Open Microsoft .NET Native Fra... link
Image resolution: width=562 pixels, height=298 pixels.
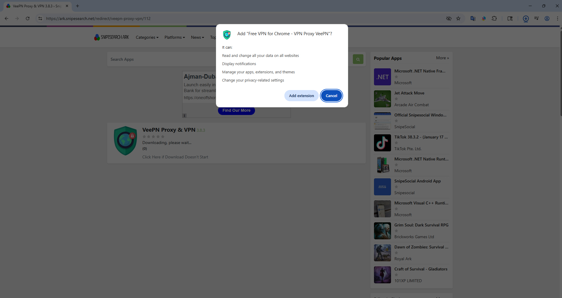[x=420, y=71]
